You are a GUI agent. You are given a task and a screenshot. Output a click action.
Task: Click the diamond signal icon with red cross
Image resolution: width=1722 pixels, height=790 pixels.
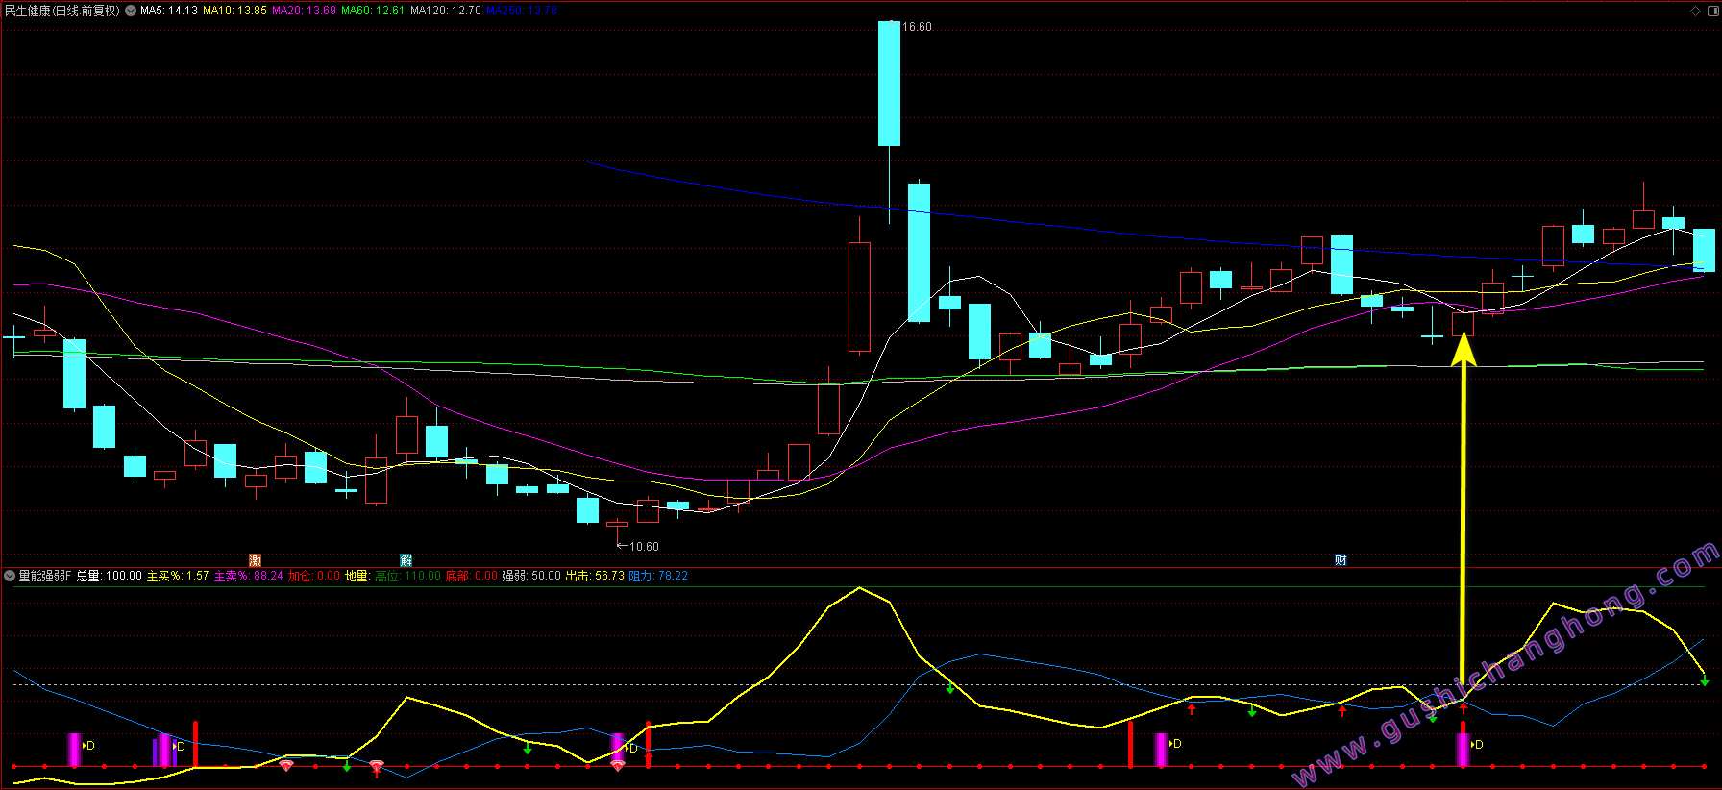(377, 767)
